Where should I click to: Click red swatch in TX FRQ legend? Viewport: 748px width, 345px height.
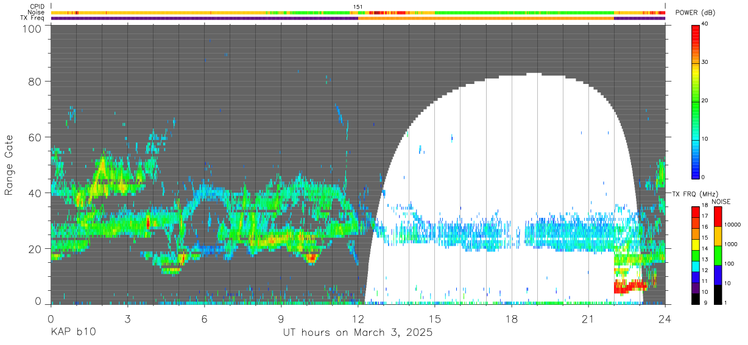(696, 211)
